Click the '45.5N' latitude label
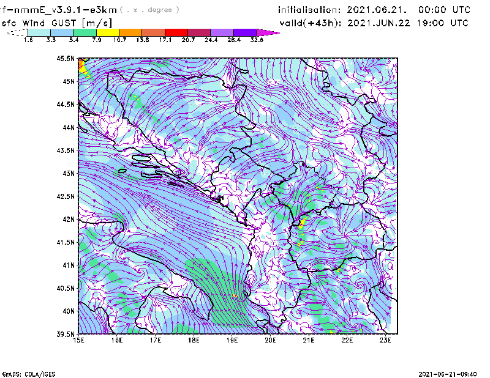 tap(66, 58)
